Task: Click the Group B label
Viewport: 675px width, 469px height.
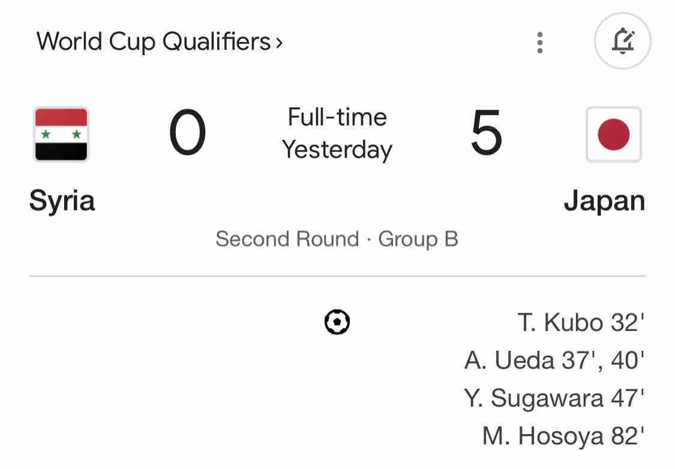Action: click(418, 239)
